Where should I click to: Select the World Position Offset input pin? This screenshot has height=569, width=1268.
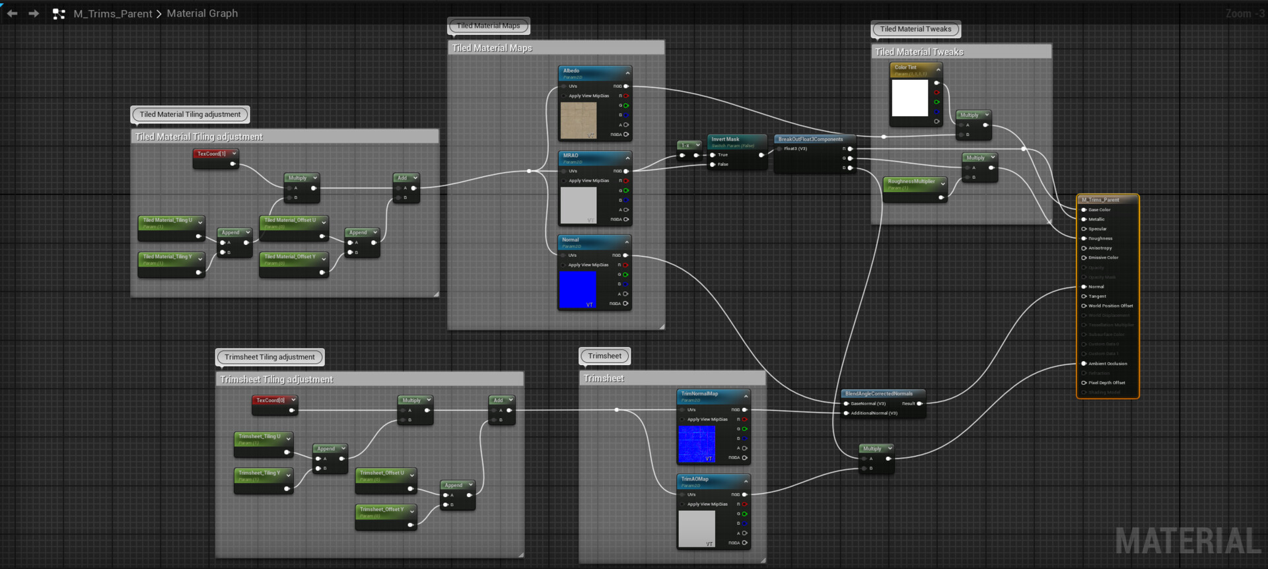[1084, 306]
